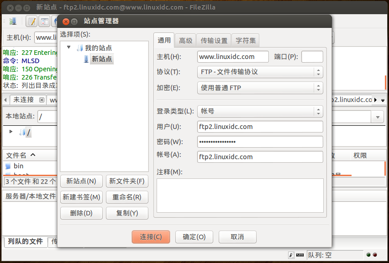
Task: Select the 新站点 server icon in tree
Action: pos(86,59)
